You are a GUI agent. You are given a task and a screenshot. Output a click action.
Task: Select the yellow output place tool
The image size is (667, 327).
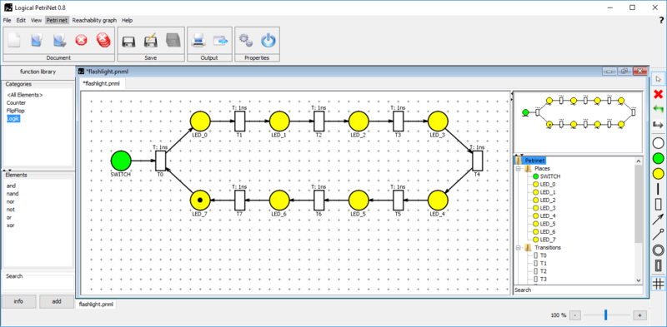click(x=658, y=174)
